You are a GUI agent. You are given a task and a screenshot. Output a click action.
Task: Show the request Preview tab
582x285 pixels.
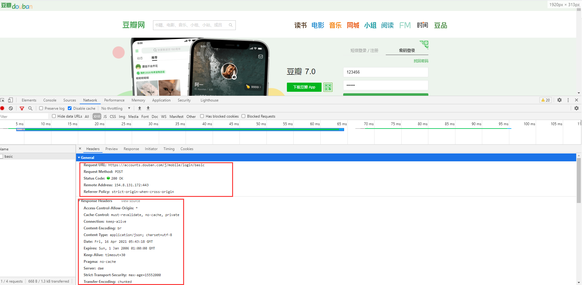[112, 149]
